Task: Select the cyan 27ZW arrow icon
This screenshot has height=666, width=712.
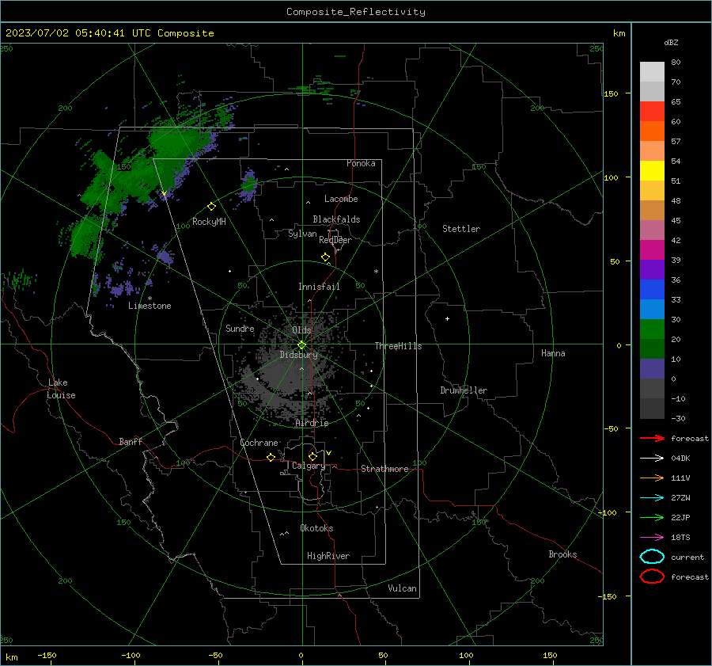Action: (652, 498)
